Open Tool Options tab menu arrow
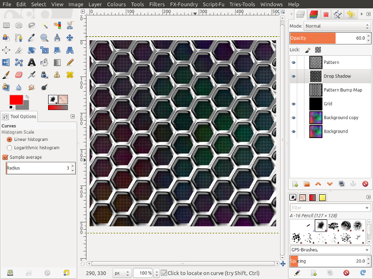The image size is (373, 279). (x=72, y=116)
